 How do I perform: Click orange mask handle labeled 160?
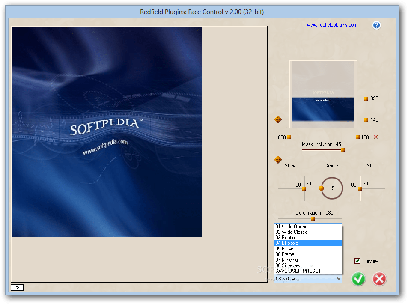[x=357, y=137]
